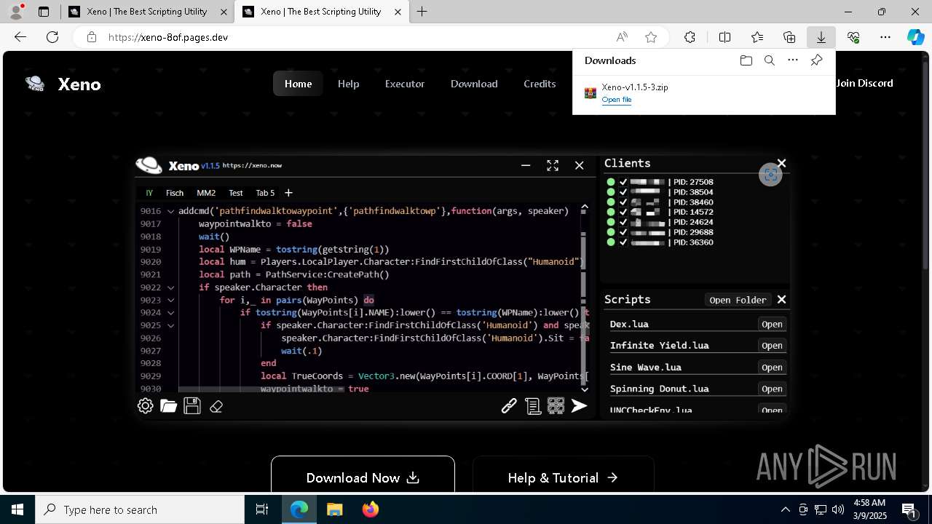Image resolution: width=932 pixels, height=524 pixels.
Task: Open the collections icon in toolbar
Action: (789, 37)
